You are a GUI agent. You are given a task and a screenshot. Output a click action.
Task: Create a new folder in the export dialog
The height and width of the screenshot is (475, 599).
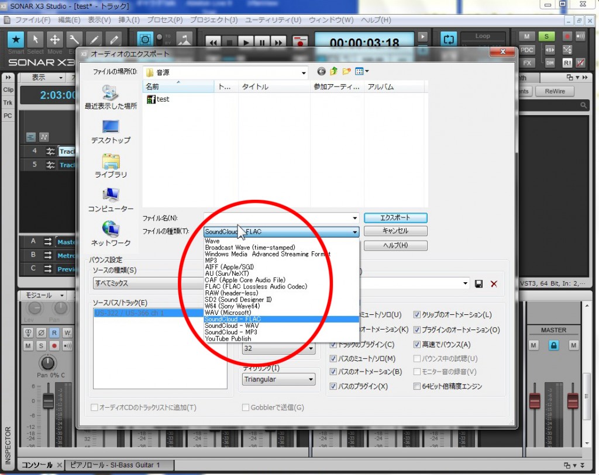click(x=346, y=71)
